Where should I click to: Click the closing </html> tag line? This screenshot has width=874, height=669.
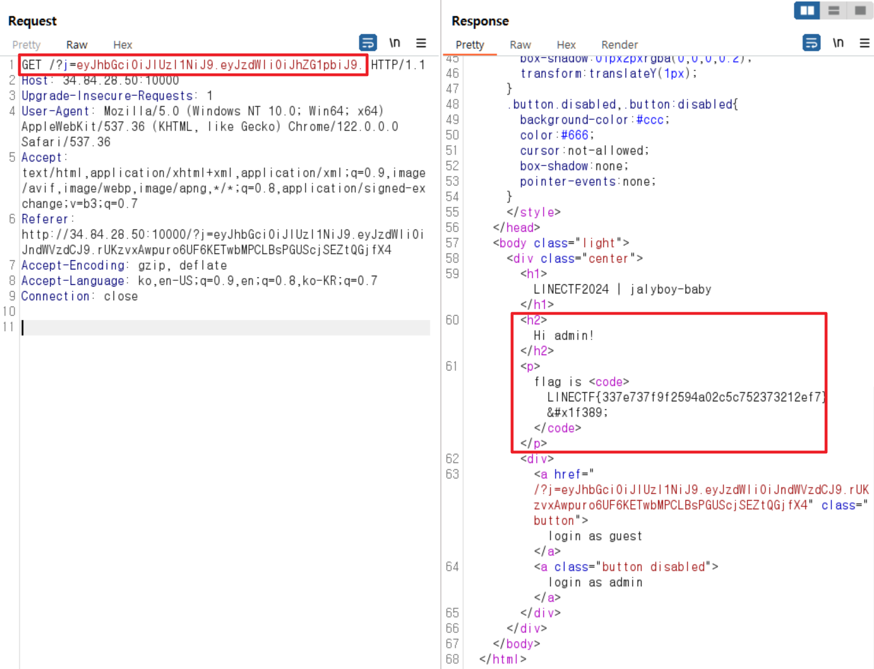point(503,659)
